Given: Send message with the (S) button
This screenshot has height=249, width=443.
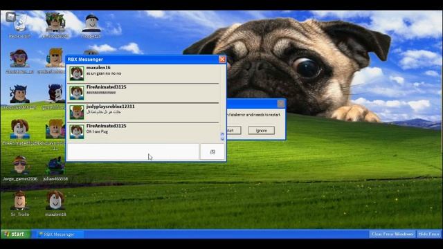Looking at the screenshot, I should pyautogui.click(x=213, y=152).
